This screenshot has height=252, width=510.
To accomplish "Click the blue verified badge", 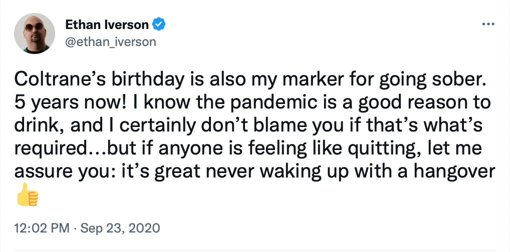I will (159, 24).
